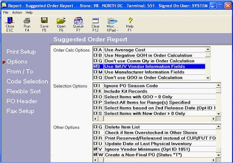Uncheck Ignore Vendor Minimums option
This screenshot has height=163, width=233.
click(x=95, y=149)
